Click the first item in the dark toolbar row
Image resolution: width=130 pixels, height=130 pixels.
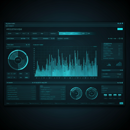pyautogui.click(x=10, y=34)
